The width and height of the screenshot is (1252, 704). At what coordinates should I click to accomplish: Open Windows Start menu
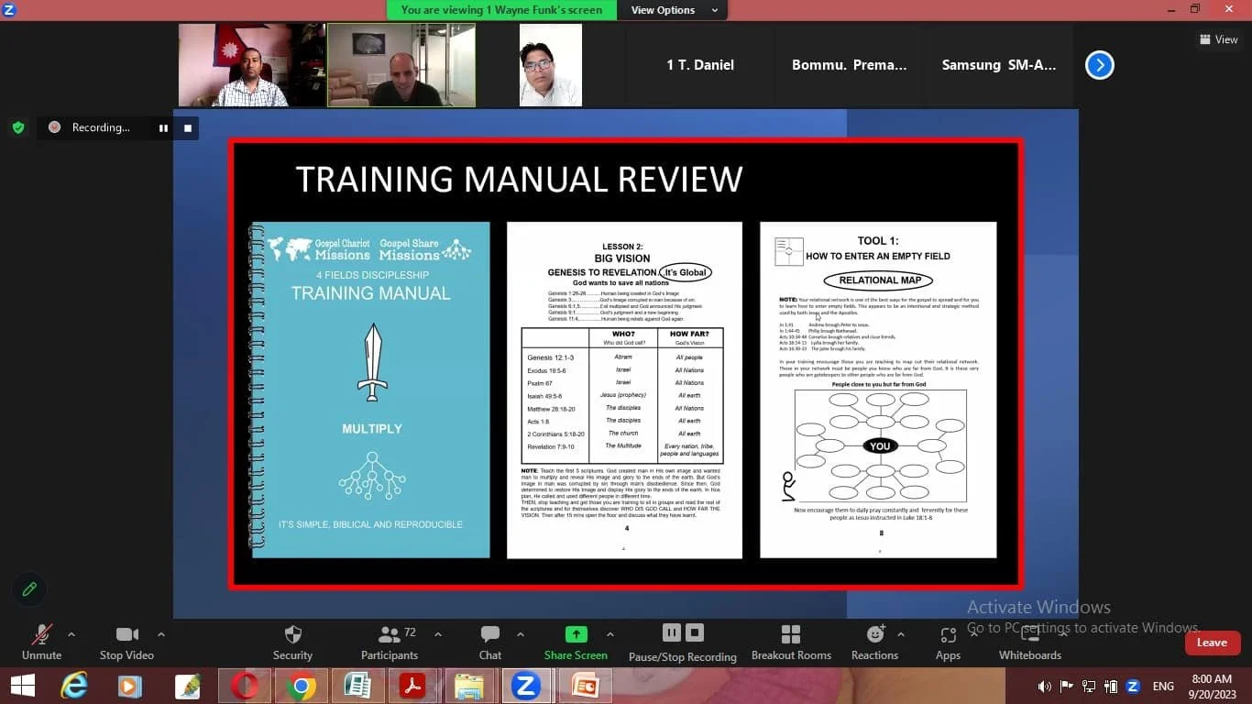[22, 686]
